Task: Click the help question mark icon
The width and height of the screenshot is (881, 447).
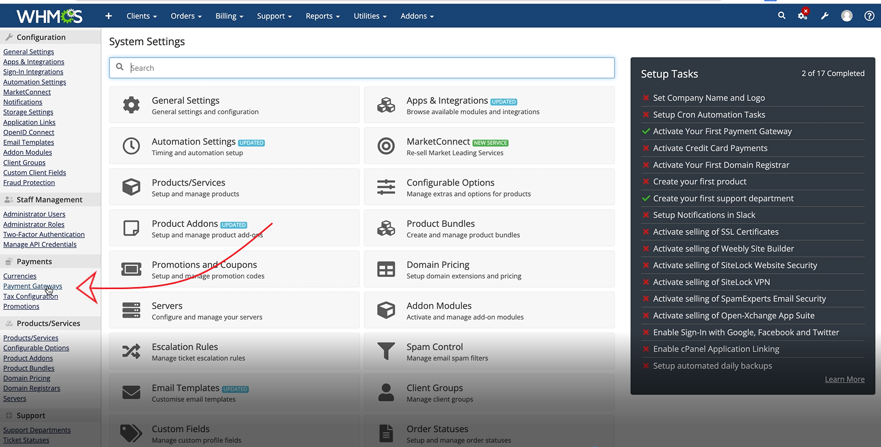Action: click(869, 16)
